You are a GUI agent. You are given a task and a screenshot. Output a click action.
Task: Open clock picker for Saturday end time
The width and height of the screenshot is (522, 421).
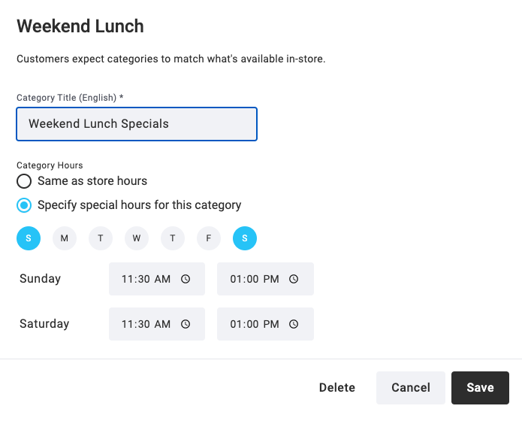coord(294,324)
